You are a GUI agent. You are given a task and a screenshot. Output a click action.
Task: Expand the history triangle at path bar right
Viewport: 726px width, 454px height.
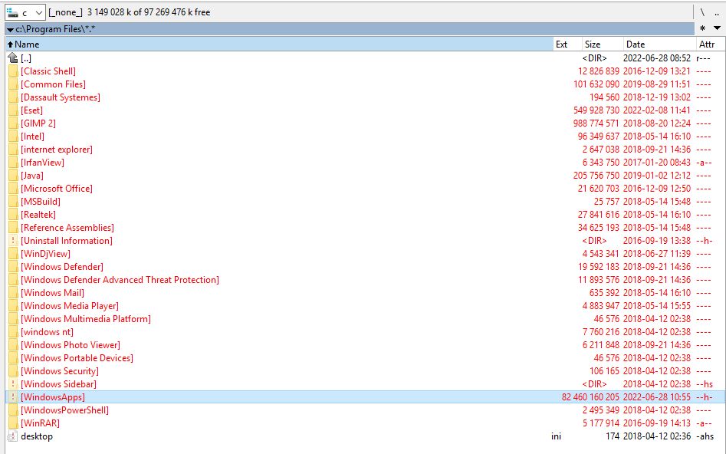[x=717, y=28]
